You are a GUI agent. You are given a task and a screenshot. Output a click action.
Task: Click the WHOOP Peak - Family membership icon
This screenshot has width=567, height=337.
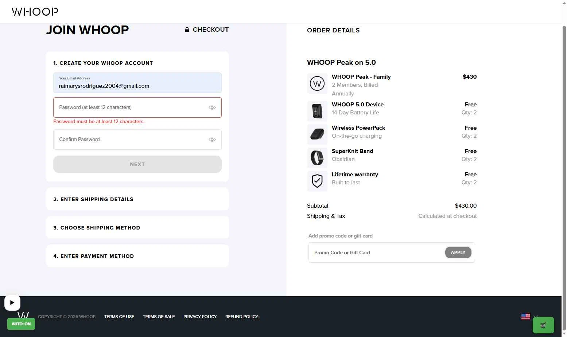coord(317,83)
